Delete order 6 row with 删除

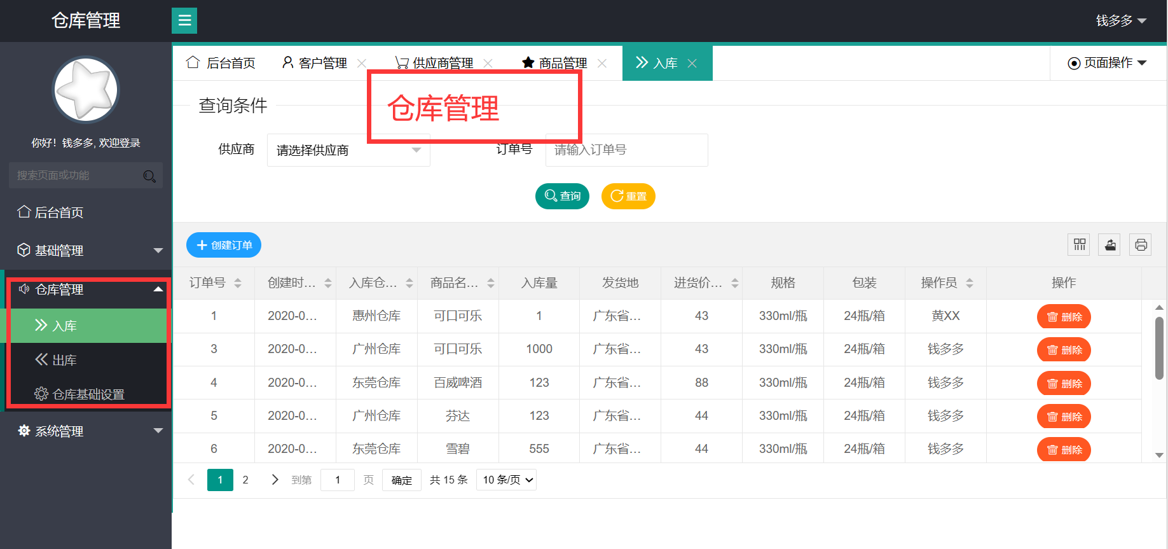click(1064, 450)
